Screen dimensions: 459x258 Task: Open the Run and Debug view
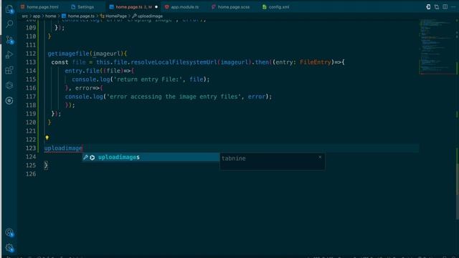tap(9, 54)
